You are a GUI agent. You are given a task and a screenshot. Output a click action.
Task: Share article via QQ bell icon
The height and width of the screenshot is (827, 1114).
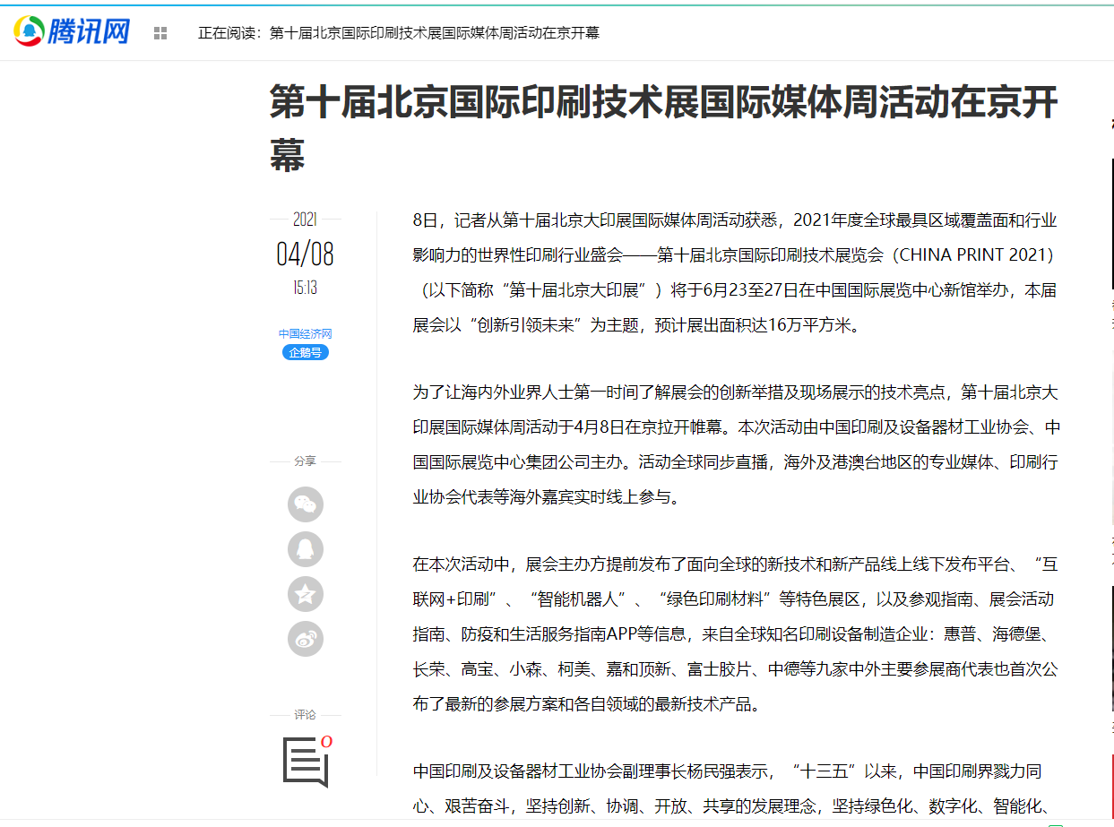pyautogui.click(x=306, y=549)
